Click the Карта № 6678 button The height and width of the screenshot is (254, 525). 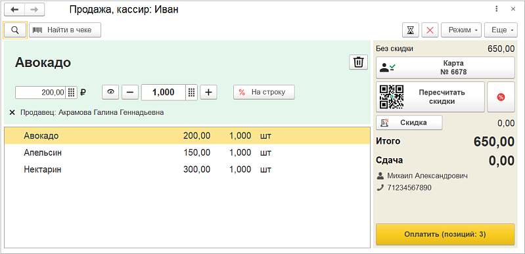pyautogui.click(x=445, y=68)
